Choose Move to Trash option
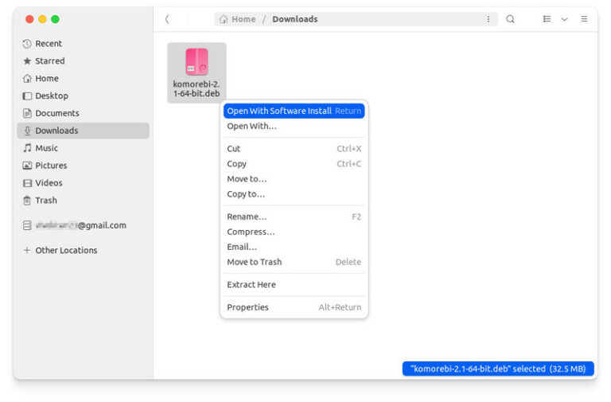This screenshot has width=611, height=402. click(x=255, y=262)
